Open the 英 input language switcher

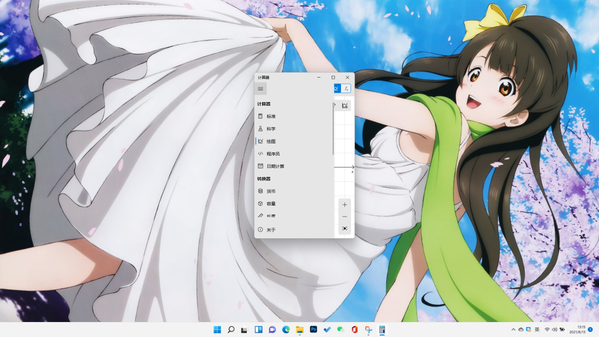pos(537,330)
